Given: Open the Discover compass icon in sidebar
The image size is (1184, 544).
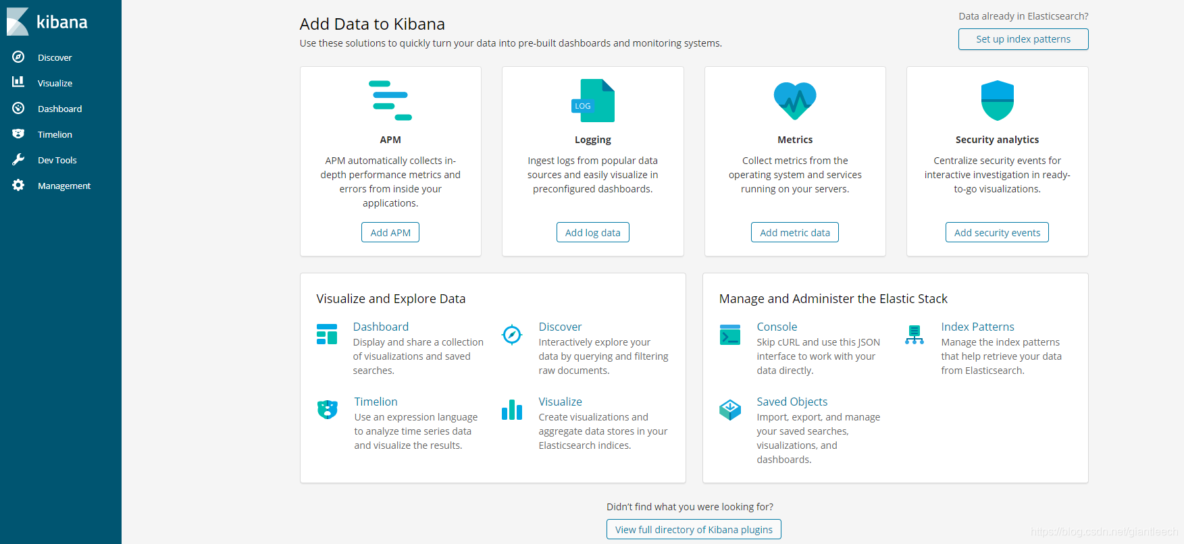Looking at the screenshot, I should tap(18, 57).
